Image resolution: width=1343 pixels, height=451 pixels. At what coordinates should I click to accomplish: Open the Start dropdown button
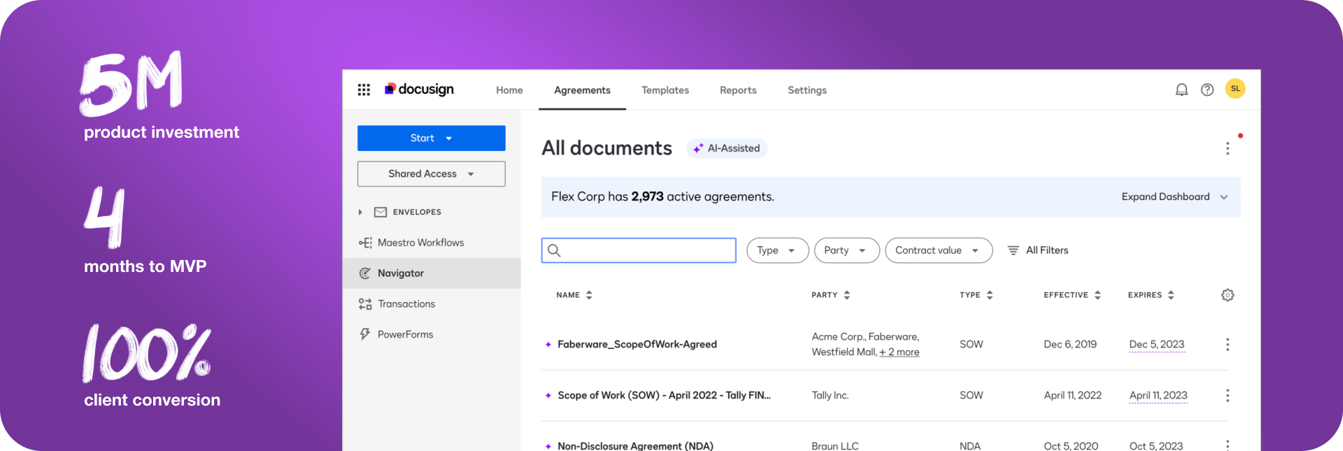[432, 138]
